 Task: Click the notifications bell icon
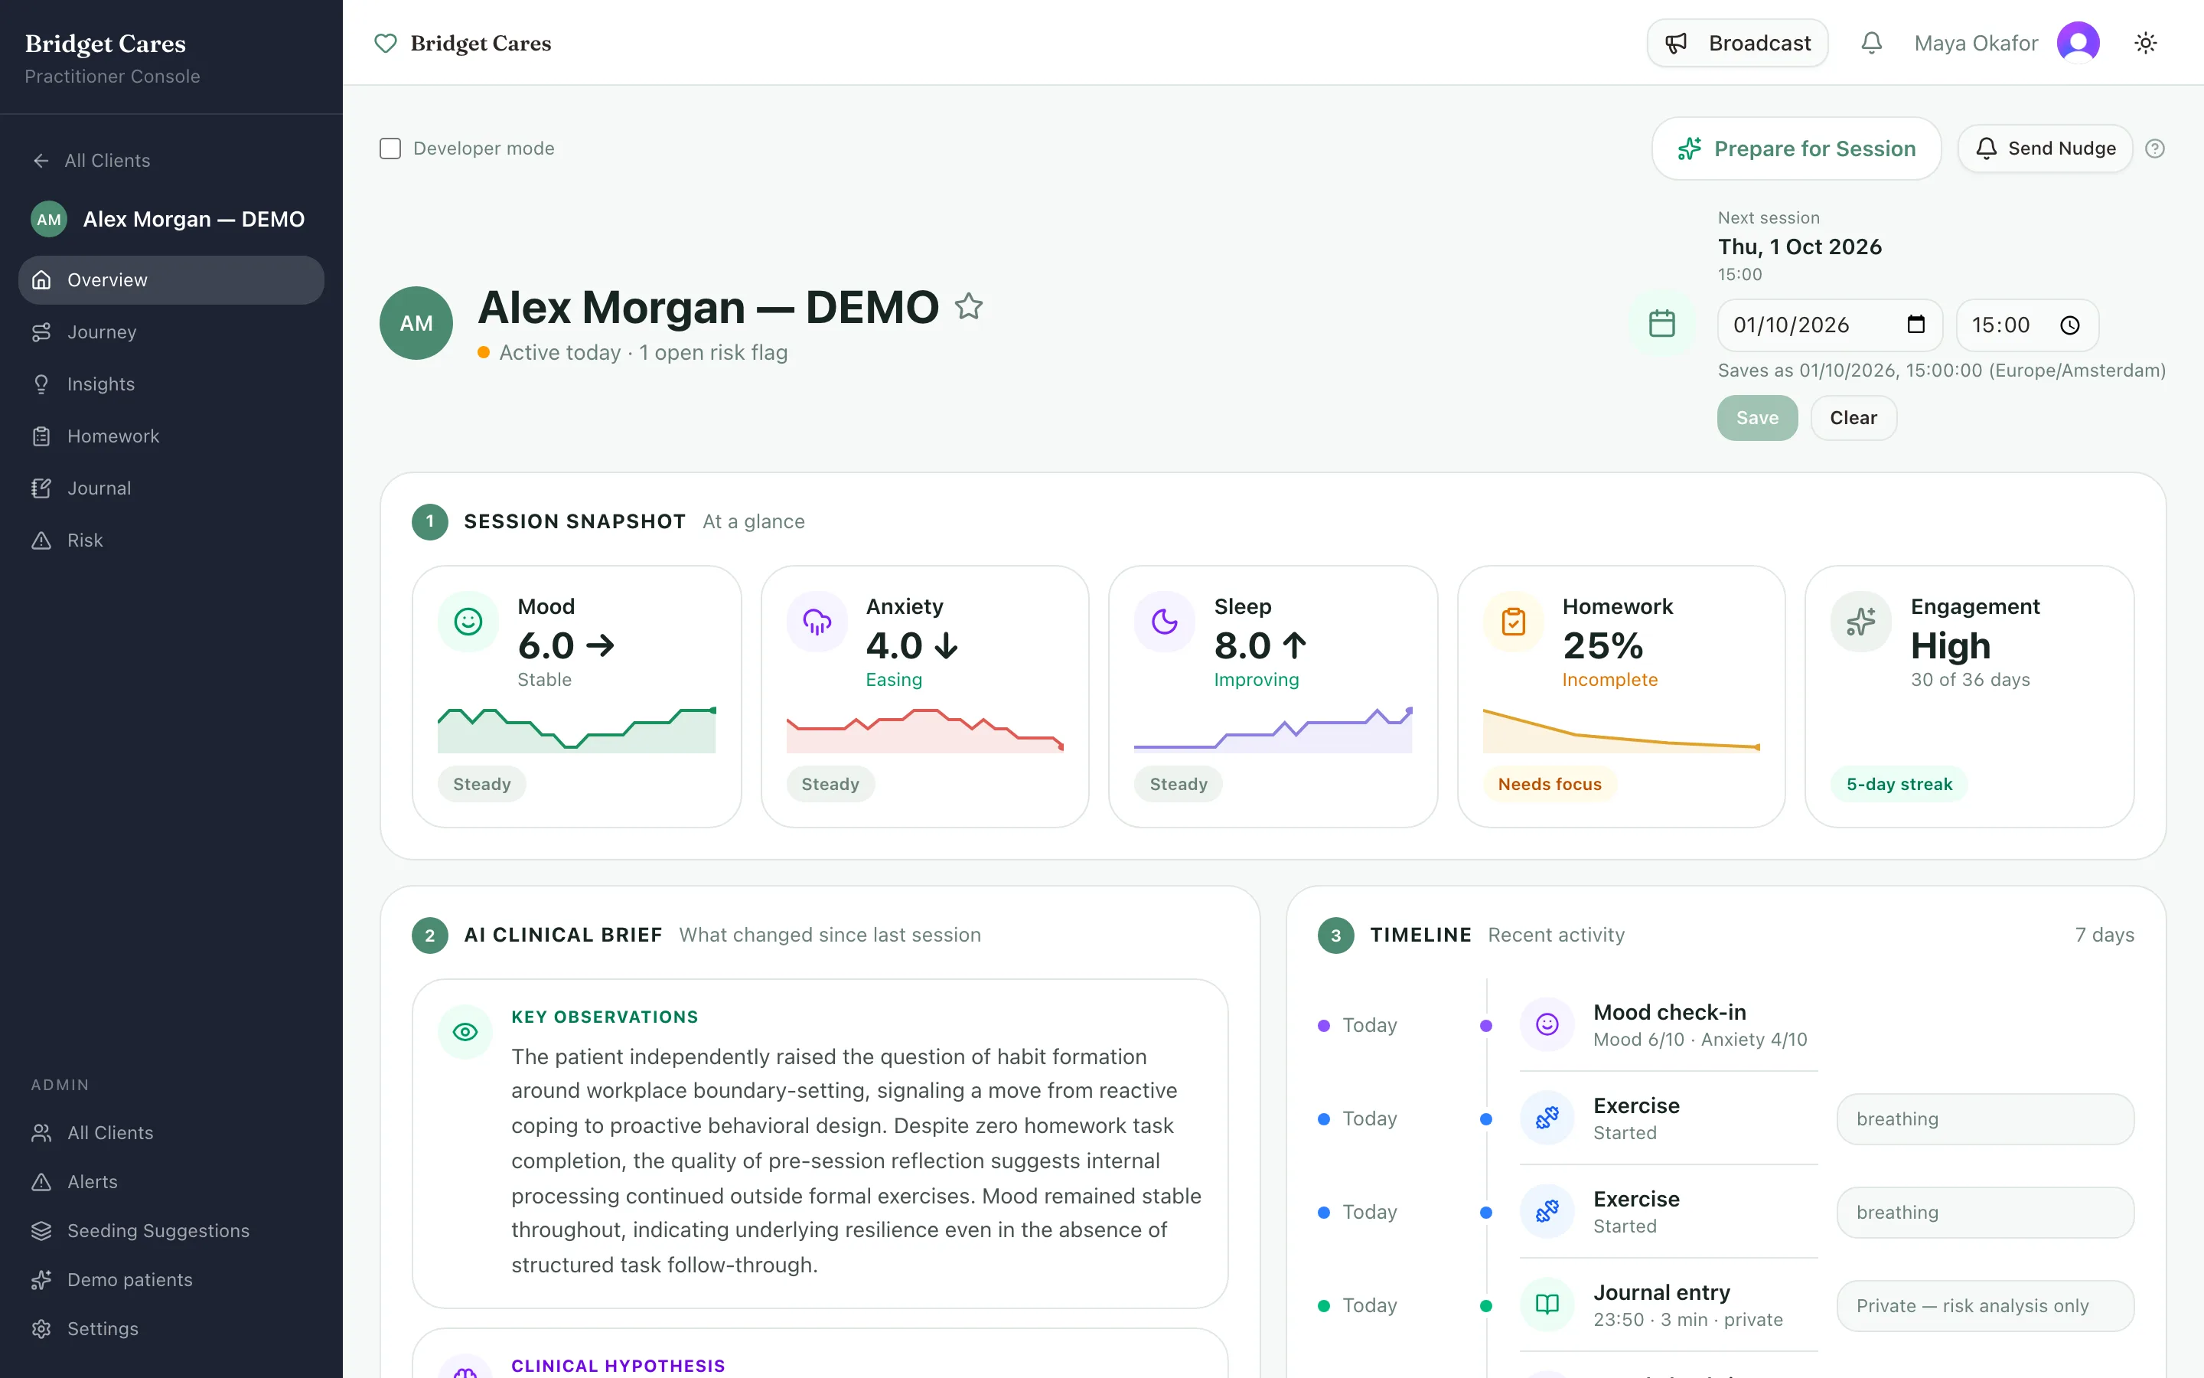[1870, 43]
